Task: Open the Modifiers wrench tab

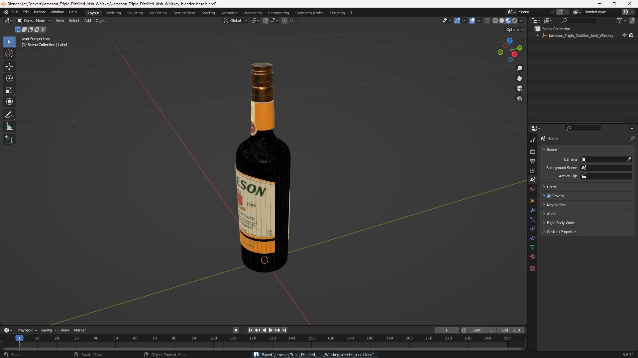Action: [x=533, y=210]
